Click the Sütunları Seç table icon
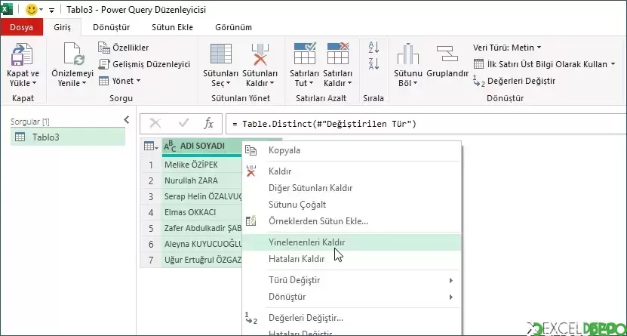Image resolution: width=627 pixels, height=336 pixels. point(221,54)
